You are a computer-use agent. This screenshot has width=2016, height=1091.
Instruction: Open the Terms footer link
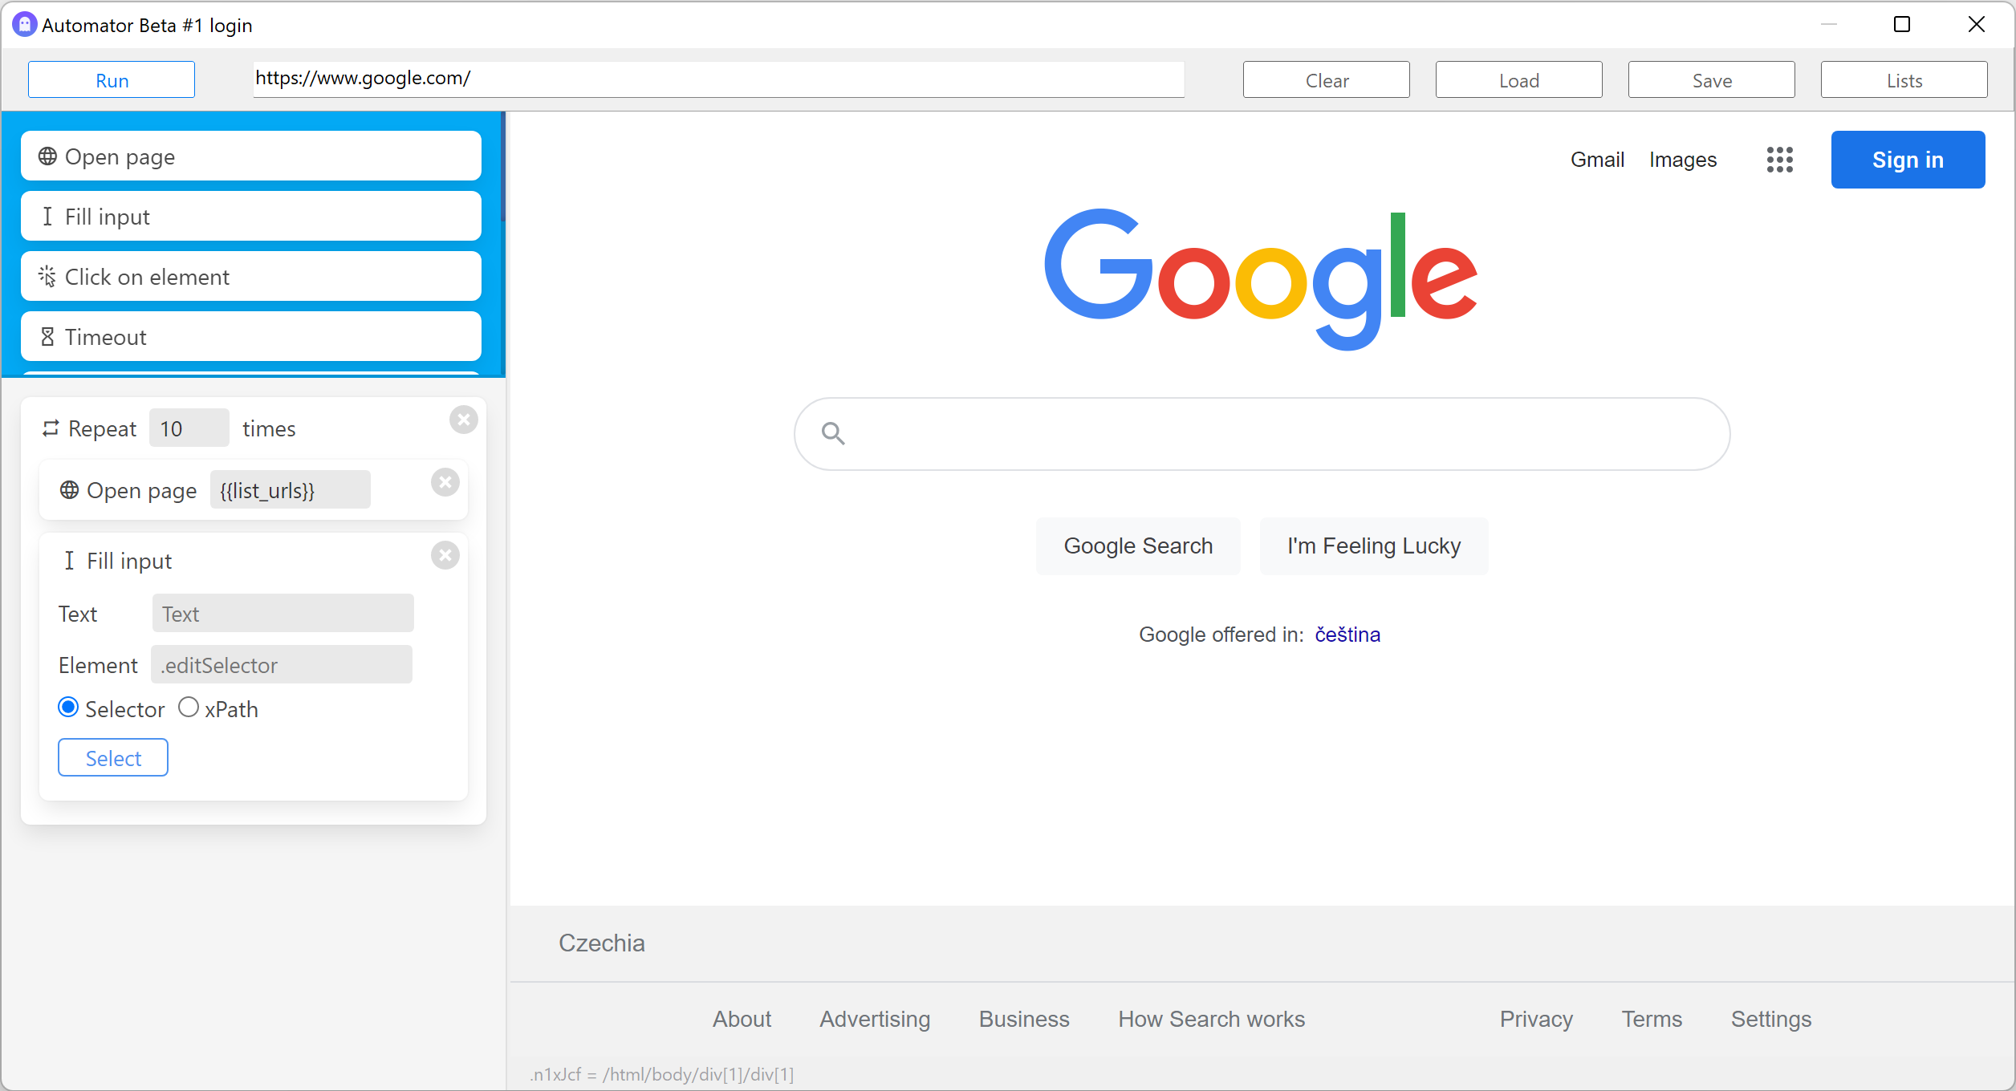coord(1652,1019)
